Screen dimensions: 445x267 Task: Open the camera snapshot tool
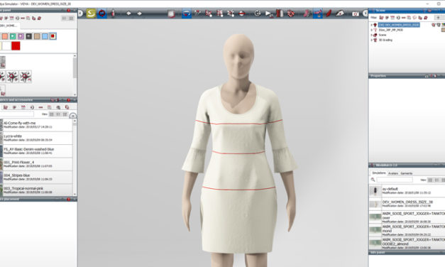point(355,13)
